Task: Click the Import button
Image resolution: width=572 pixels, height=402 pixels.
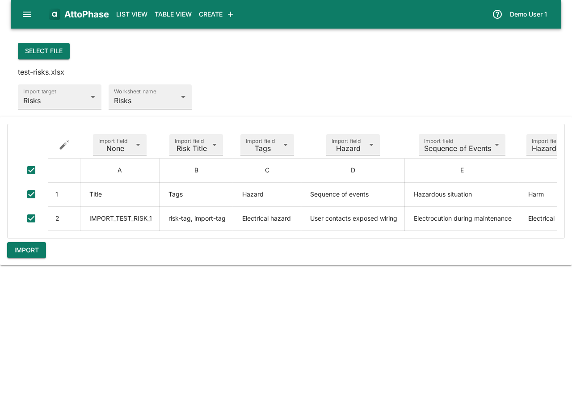Action: [x=26, y=250]
